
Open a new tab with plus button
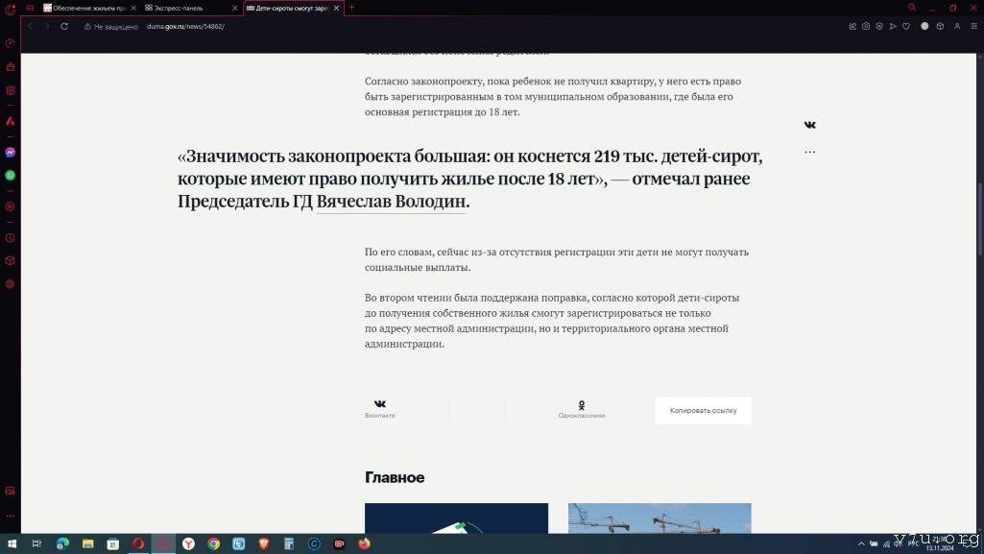pos(351,8)
